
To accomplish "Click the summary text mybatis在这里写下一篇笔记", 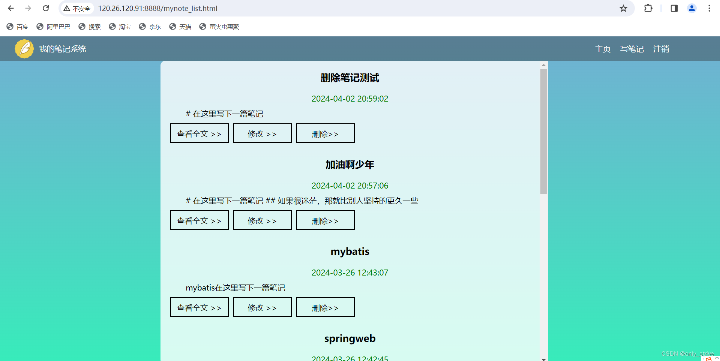I will coord(235,288).
